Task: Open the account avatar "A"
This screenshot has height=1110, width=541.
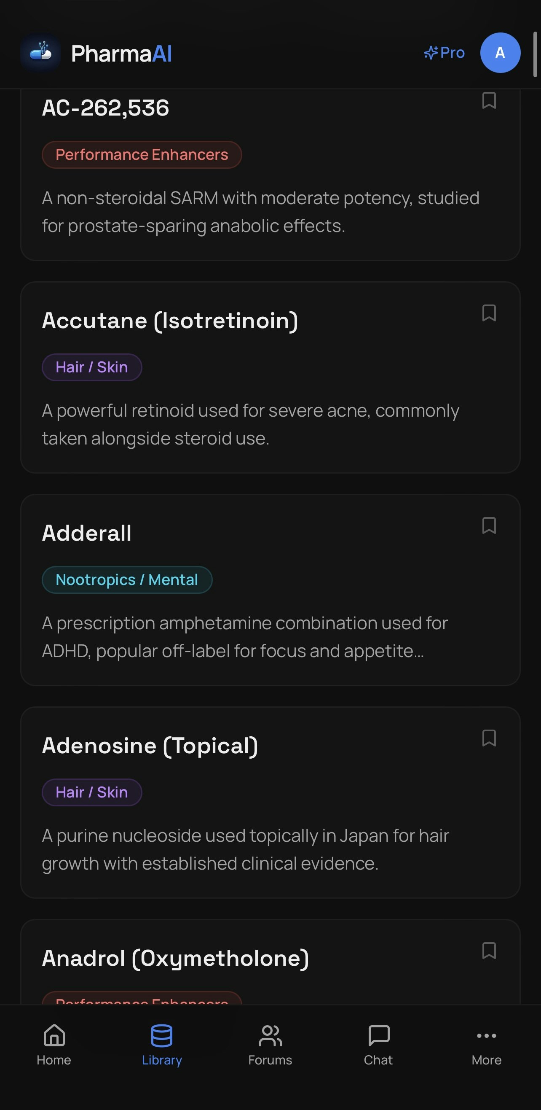Action: pyautogui.click(x=500, y=53)
